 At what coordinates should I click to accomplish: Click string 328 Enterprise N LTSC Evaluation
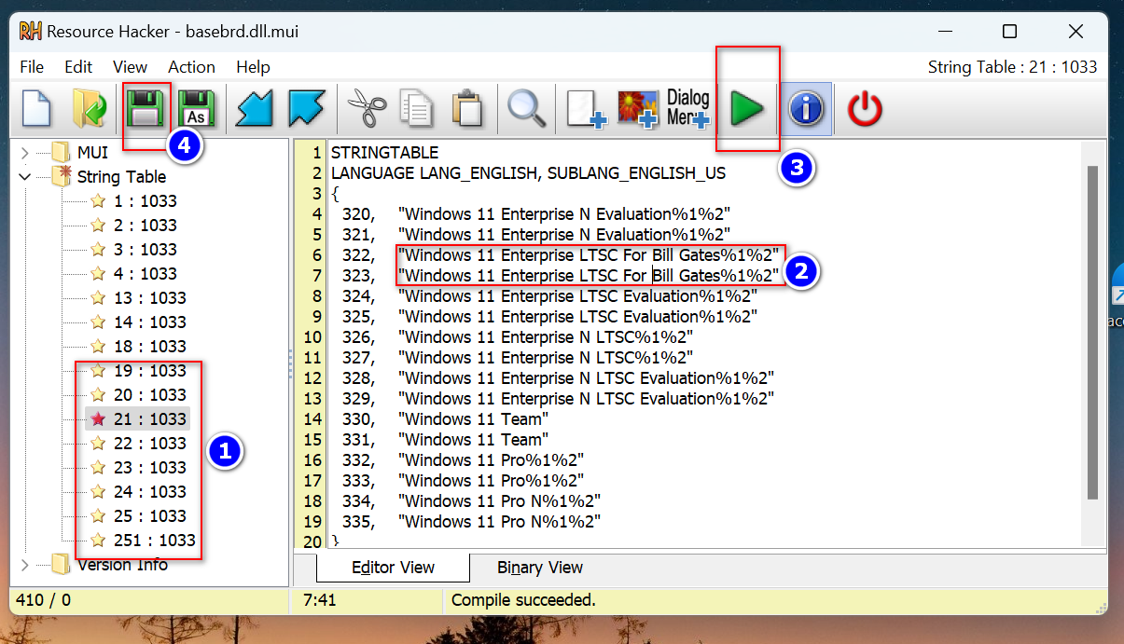pyautogui.click(x=558, y=378)
